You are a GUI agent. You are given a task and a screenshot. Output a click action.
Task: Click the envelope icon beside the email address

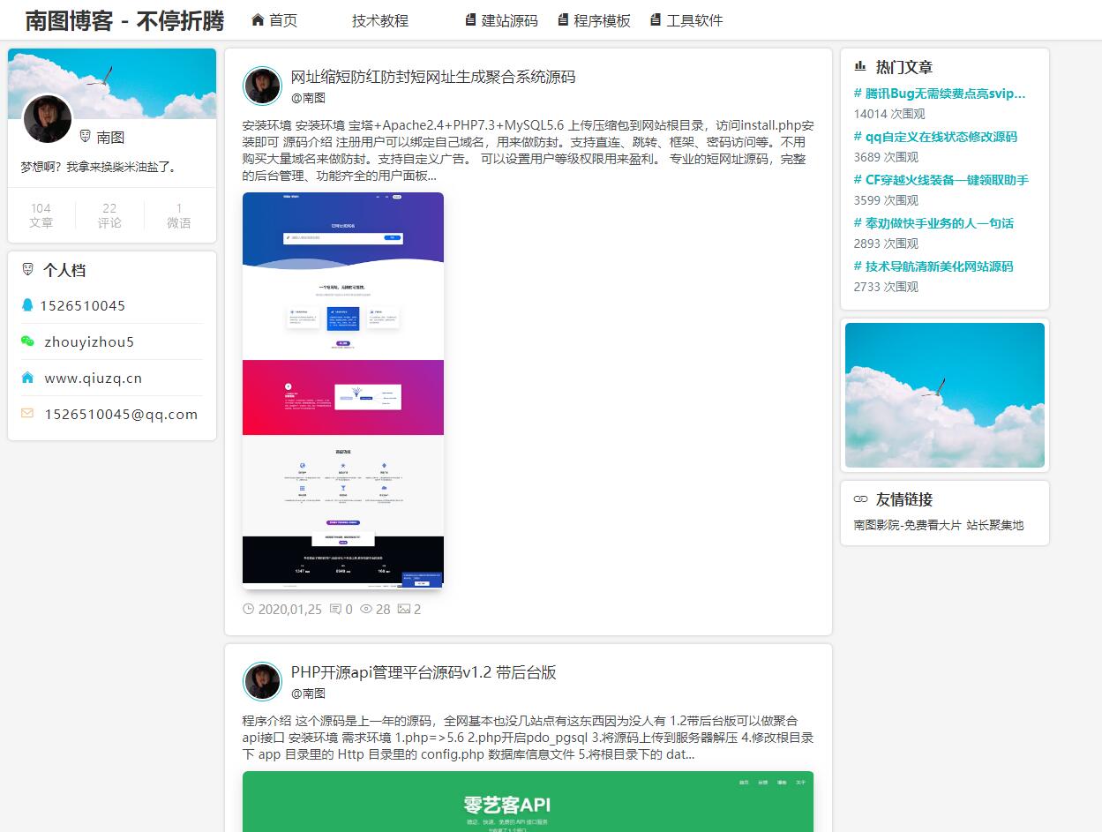click(27, 414)
